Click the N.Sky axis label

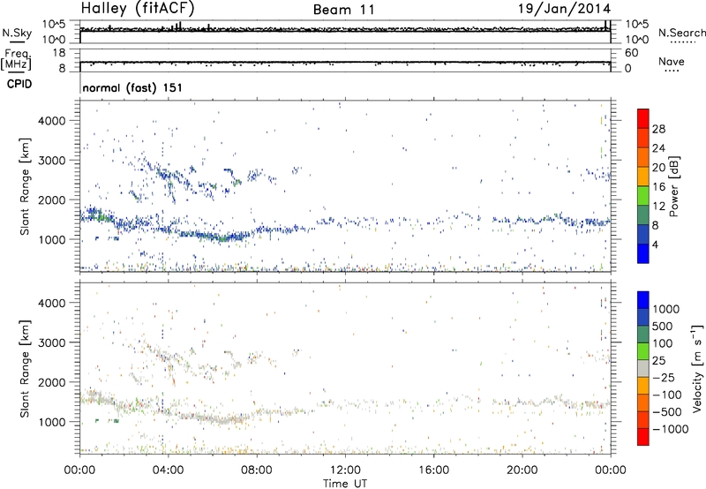click(x=17, y=33)
